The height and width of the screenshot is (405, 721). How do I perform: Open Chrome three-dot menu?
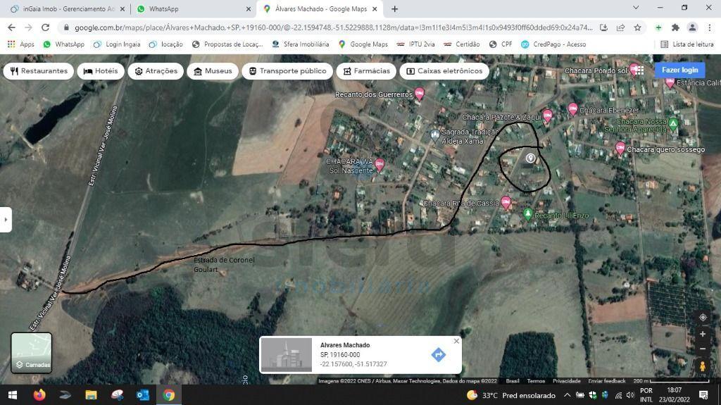(x=709, y=27)
